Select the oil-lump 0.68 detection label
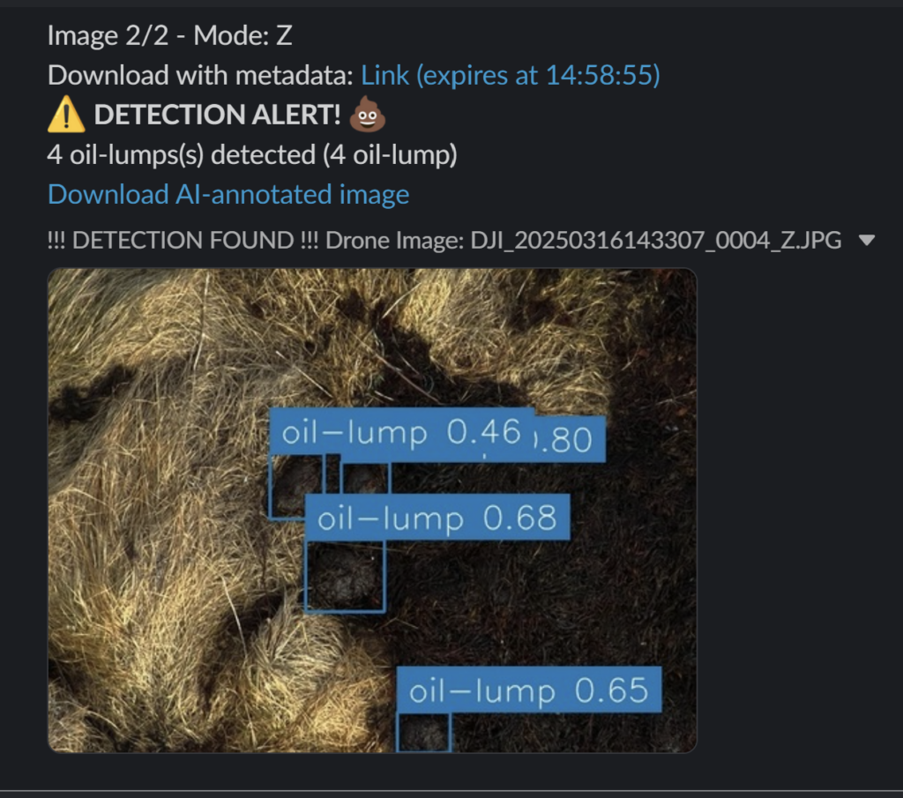This screenshot has width=903, height=798. (x=437, y=517)
